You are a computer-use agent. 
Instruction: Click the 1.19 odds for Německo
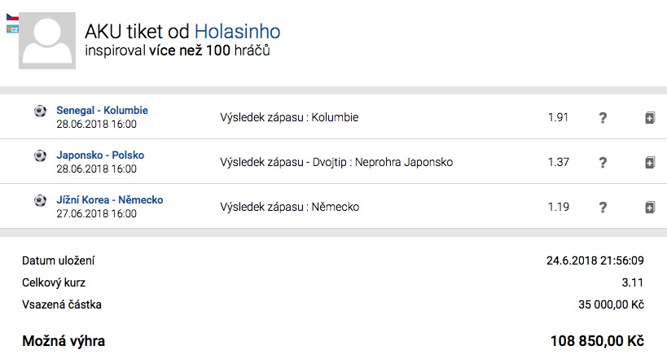[558, 208]
